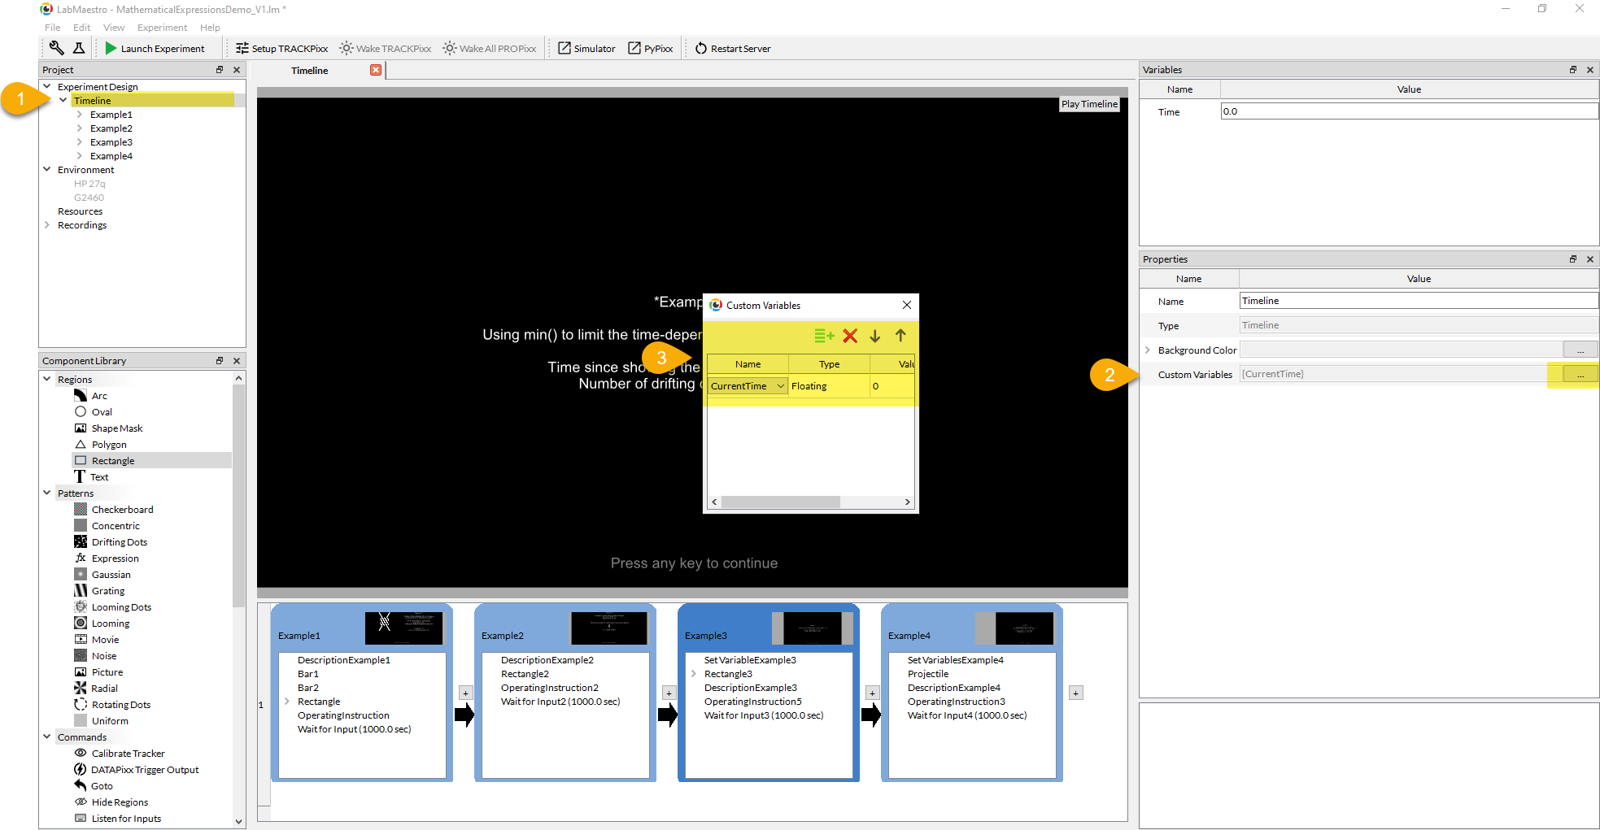Viewport: 1600px width, 830px height.
Task: Move variable up with arrow icon
Action: [x=900, y=336]
